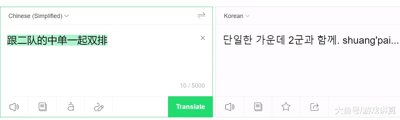Copy the Korean translation result

258,107
